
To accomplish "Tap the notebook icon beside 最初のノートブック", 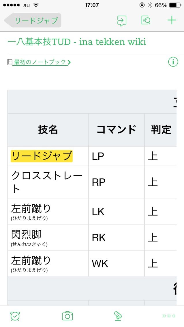I will tap(10, 62).
